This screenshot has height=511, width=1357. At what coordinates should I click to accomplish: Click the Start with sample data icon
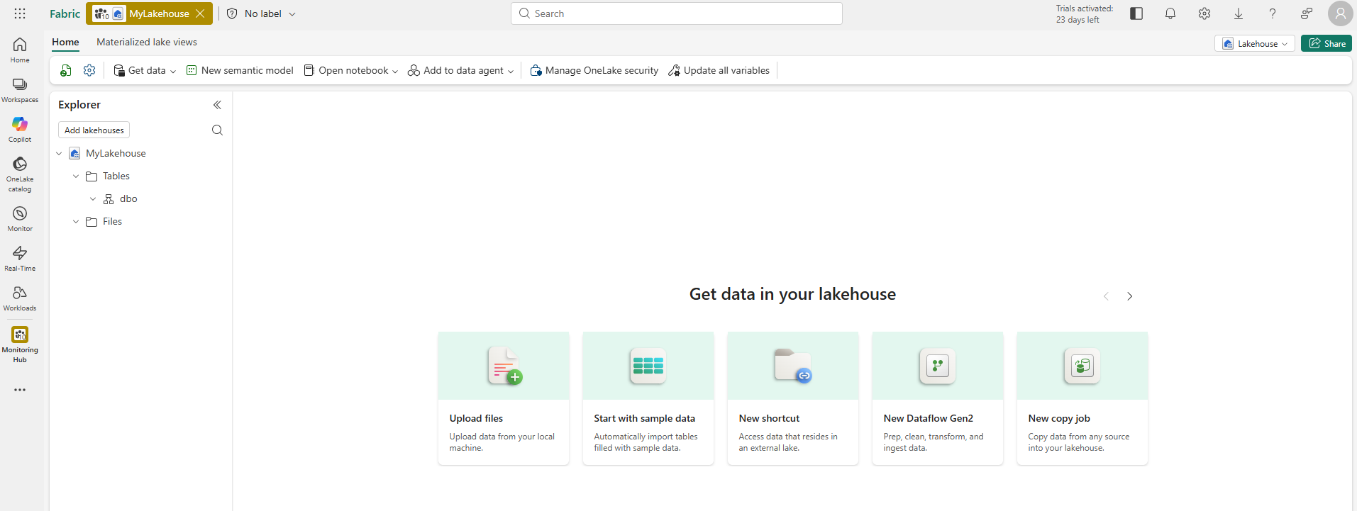pyautogui.click(x=648, y=366)
